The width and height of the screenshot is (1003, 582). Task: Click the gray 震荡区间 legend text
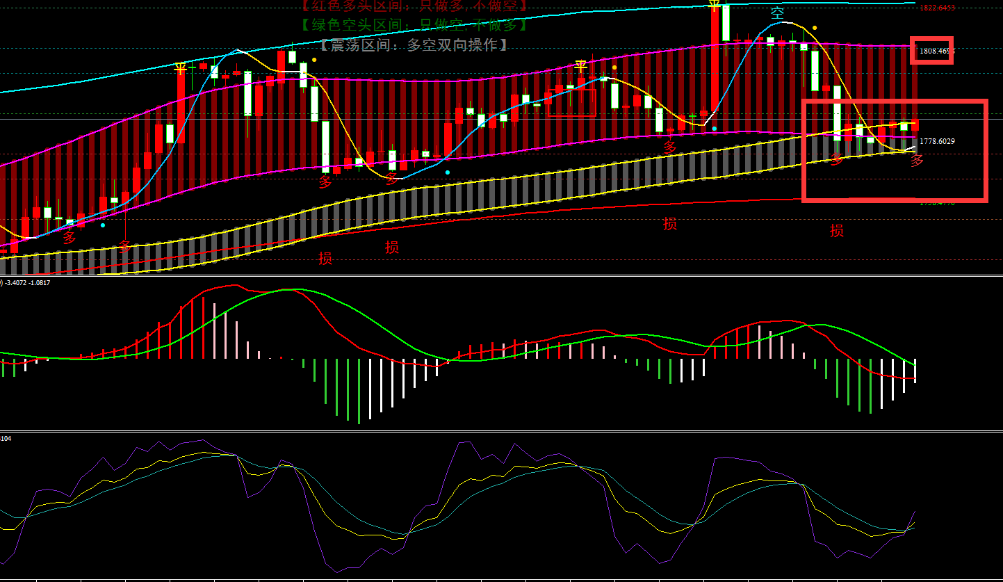[414, 45]
